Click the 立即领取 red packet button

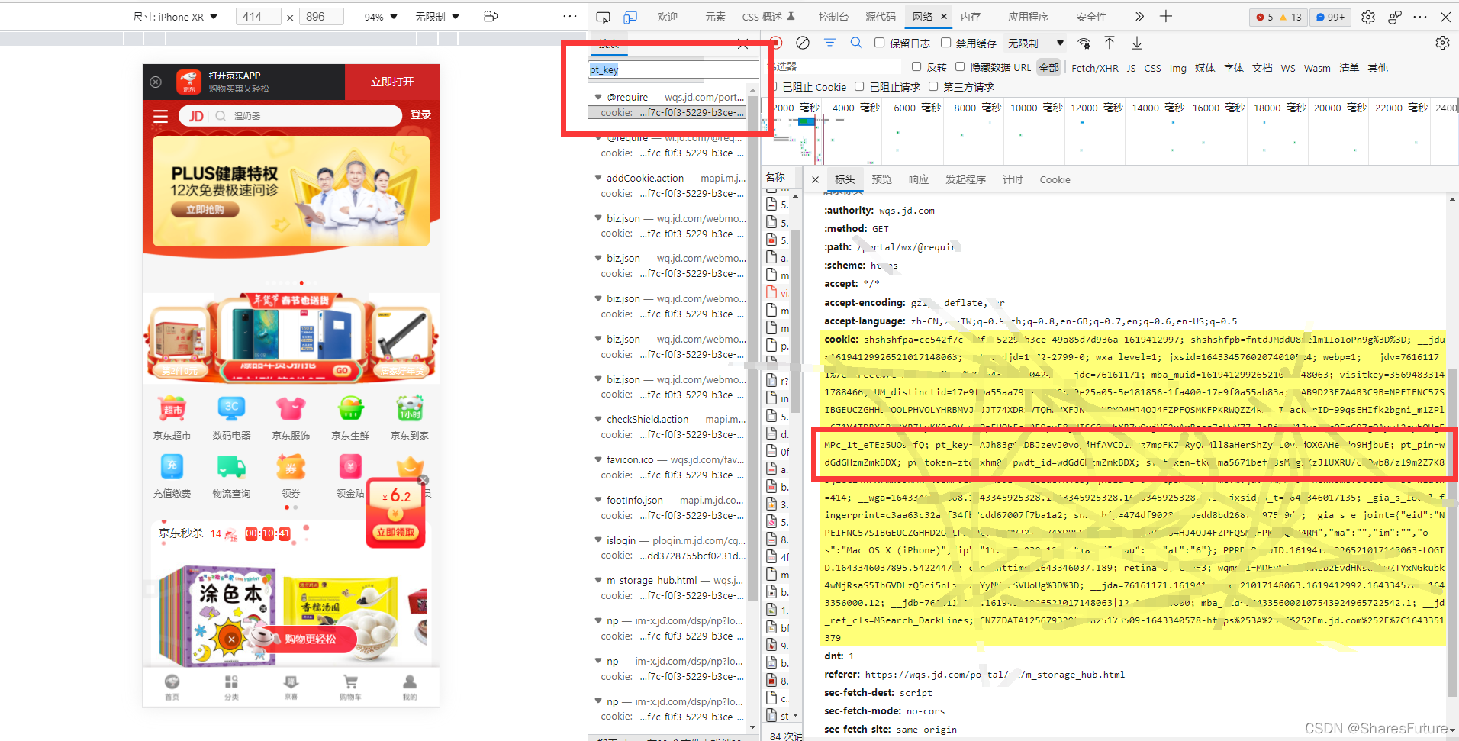point(395,533)
